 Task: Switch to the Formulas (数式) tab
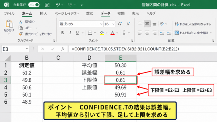[90, 14]
